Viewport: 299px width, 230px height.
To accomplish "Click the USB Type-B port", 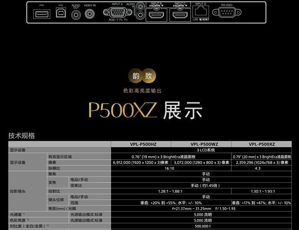I will [60, 14].
